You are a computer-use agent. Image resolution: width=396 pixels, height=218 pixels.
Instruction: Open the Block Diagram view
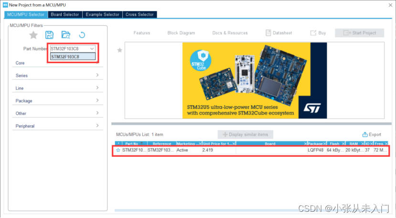click(181, 33)
